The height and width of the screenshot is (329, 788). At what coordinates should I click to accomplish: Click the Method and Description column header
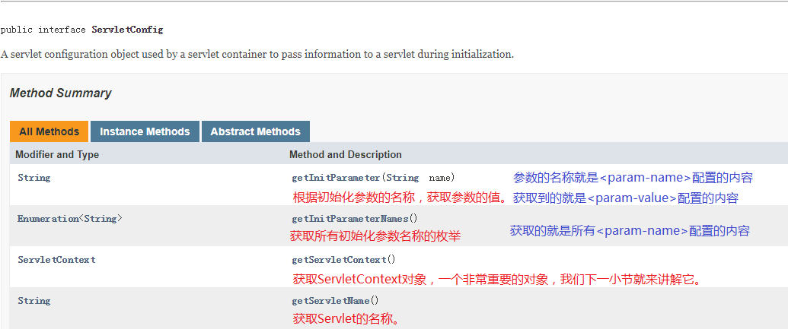tap(345, 154)
